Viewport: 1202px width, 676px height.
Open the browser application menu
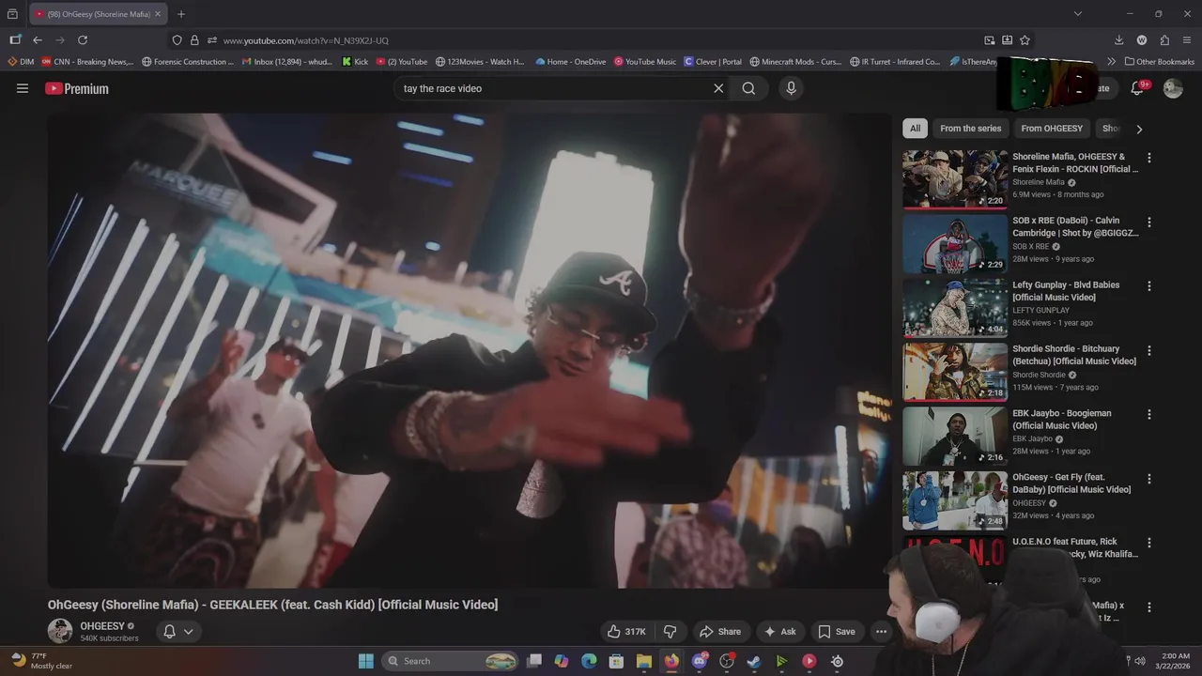(1187, 40)
